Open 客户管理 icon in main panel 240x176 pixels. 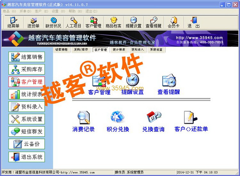click(99, 85)
